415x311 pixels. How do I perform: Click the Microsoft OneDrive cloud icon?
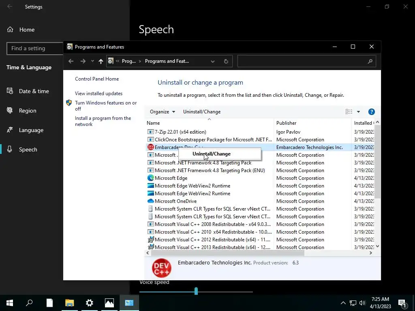(151, 201)
